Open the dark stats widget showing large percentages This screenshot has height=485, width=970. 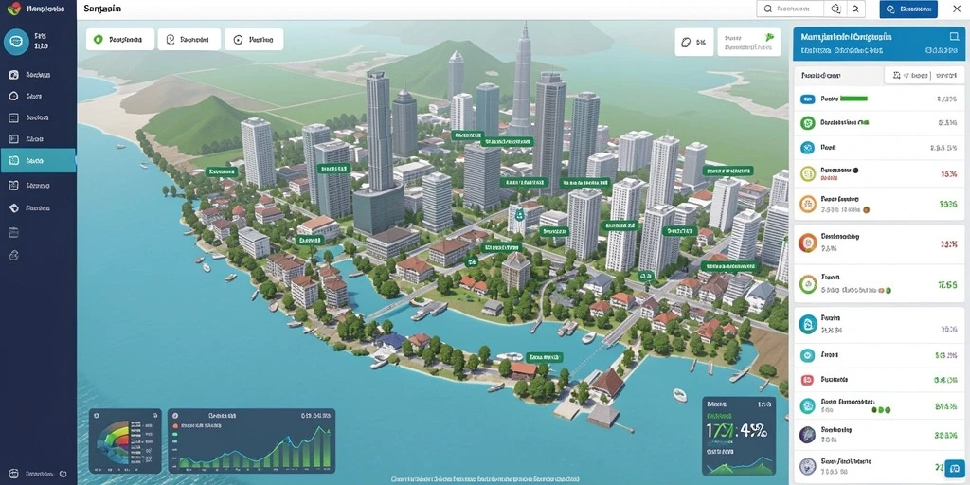coord(739,436)
